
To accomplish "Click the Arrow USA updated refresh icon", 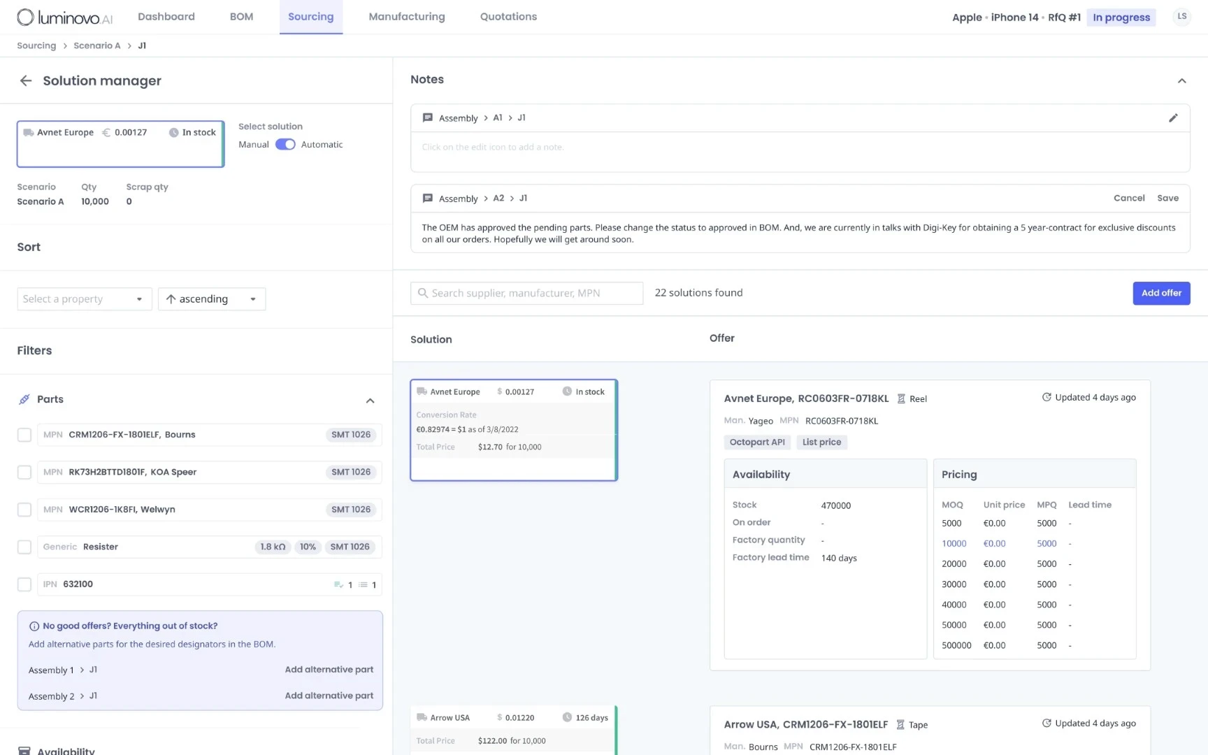I will [1047, 723].
